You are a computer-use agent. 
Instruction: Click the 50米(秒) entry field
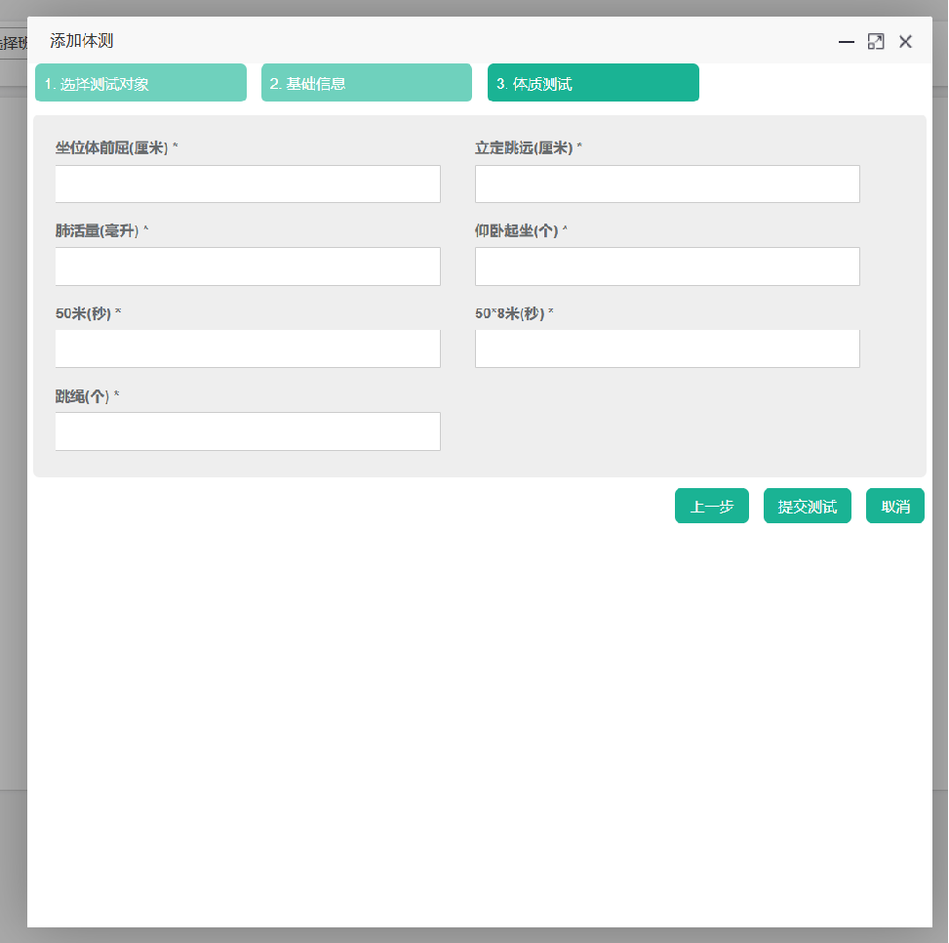click(248, 348)
